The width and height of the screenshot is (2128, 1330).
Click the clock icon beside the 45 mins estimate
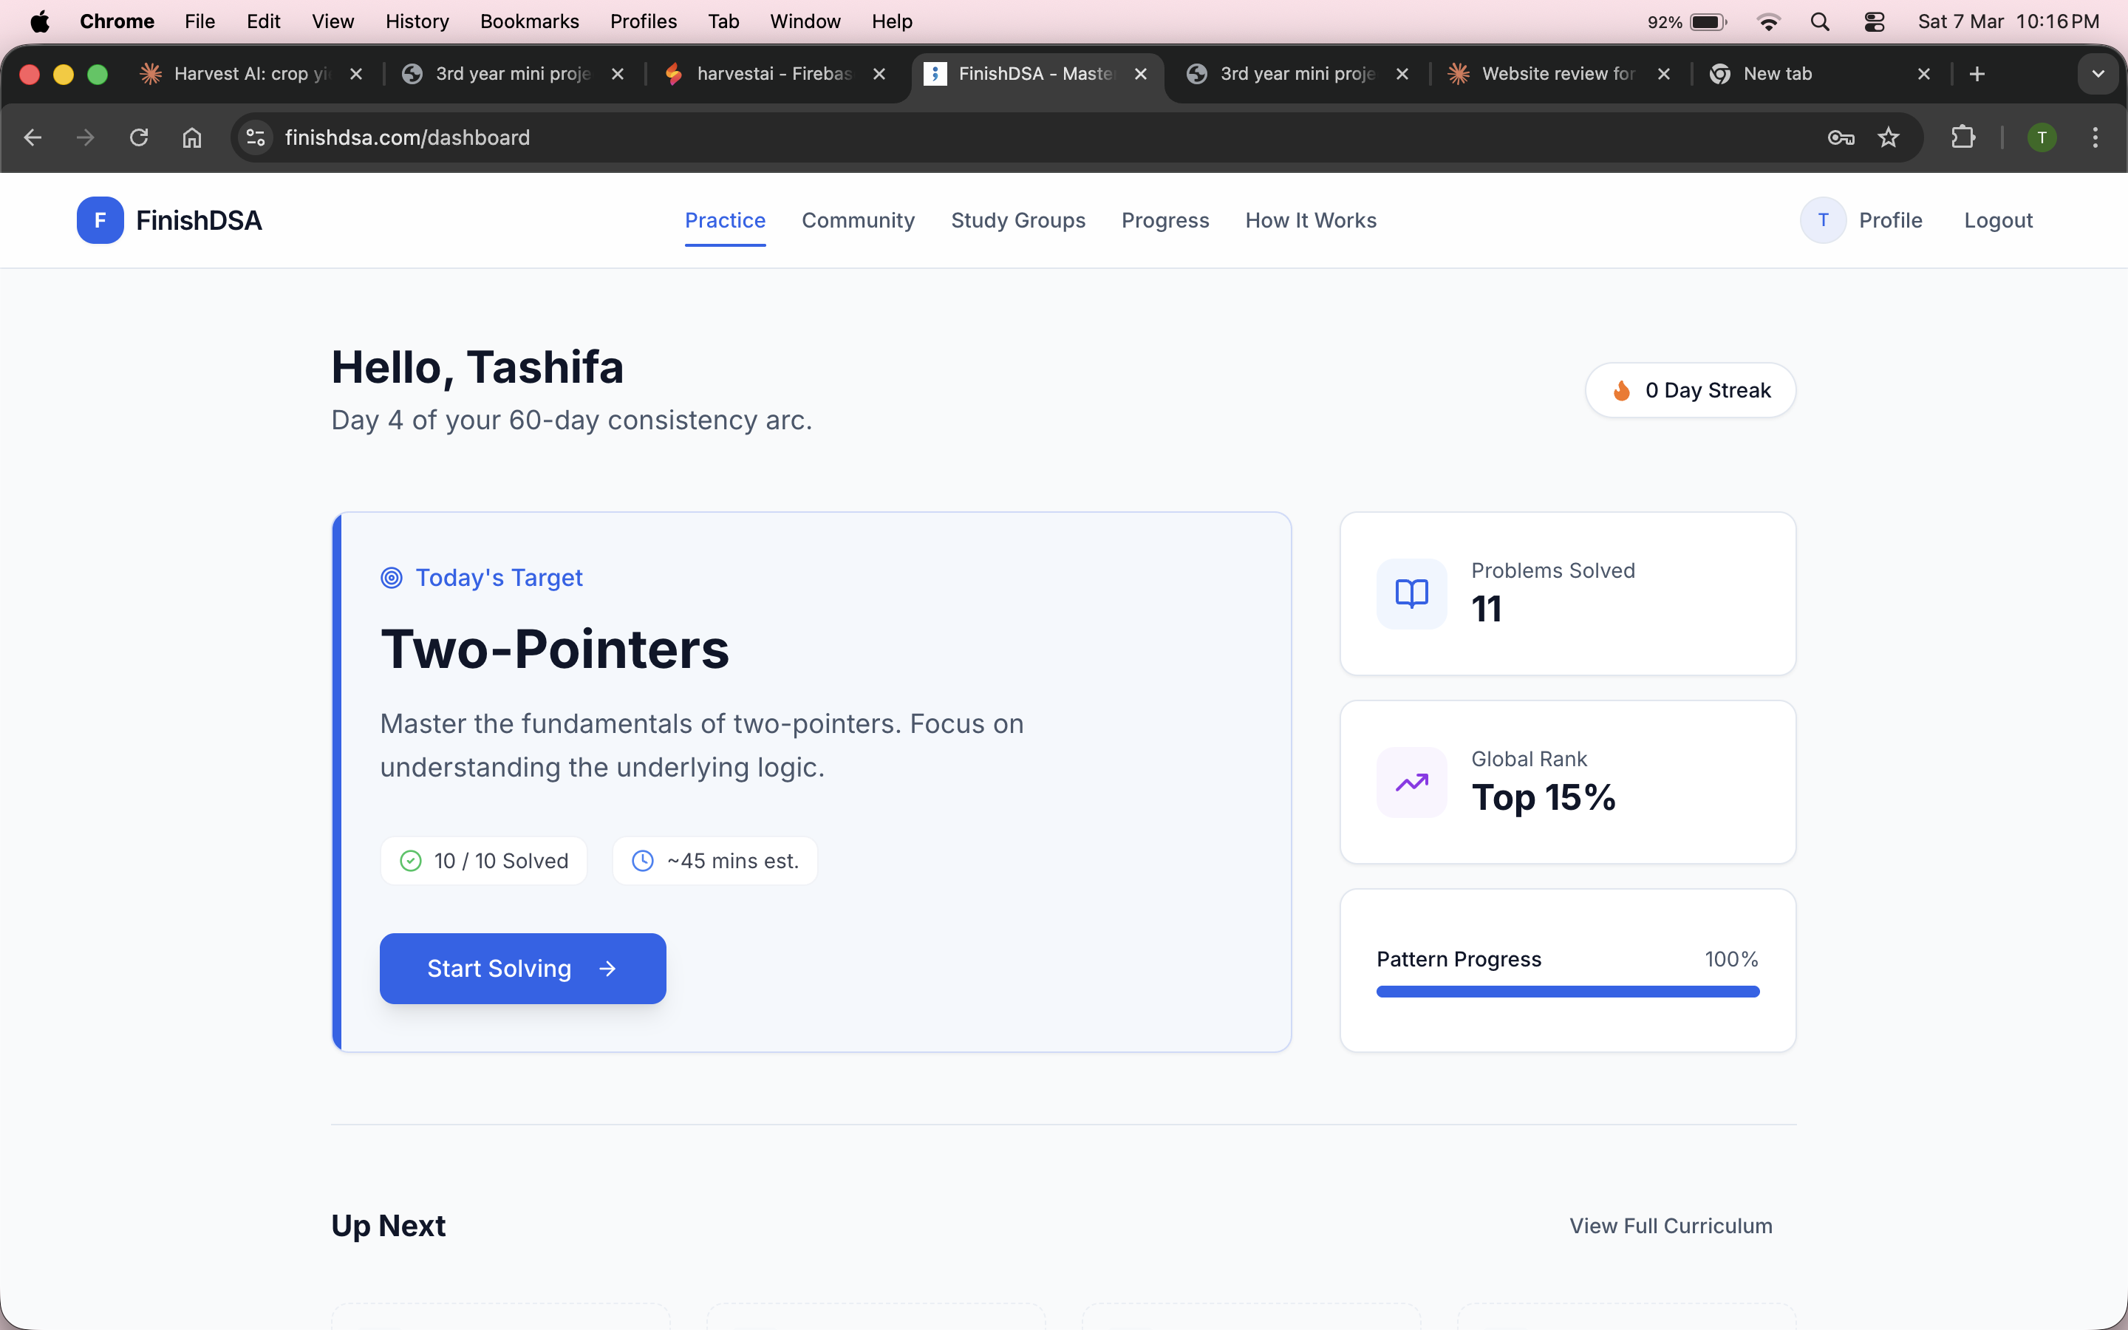point(643,860)
